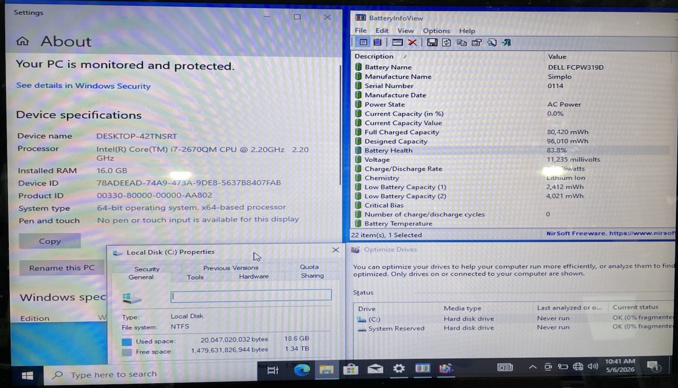678x388 pixels.
Task: Switch to Quota tab in Local Disk Properties
Action: 309,266
